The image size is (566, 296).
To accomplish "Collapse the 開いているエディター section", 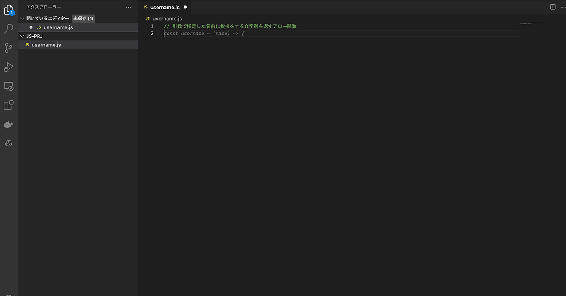I will pos(22,19).
